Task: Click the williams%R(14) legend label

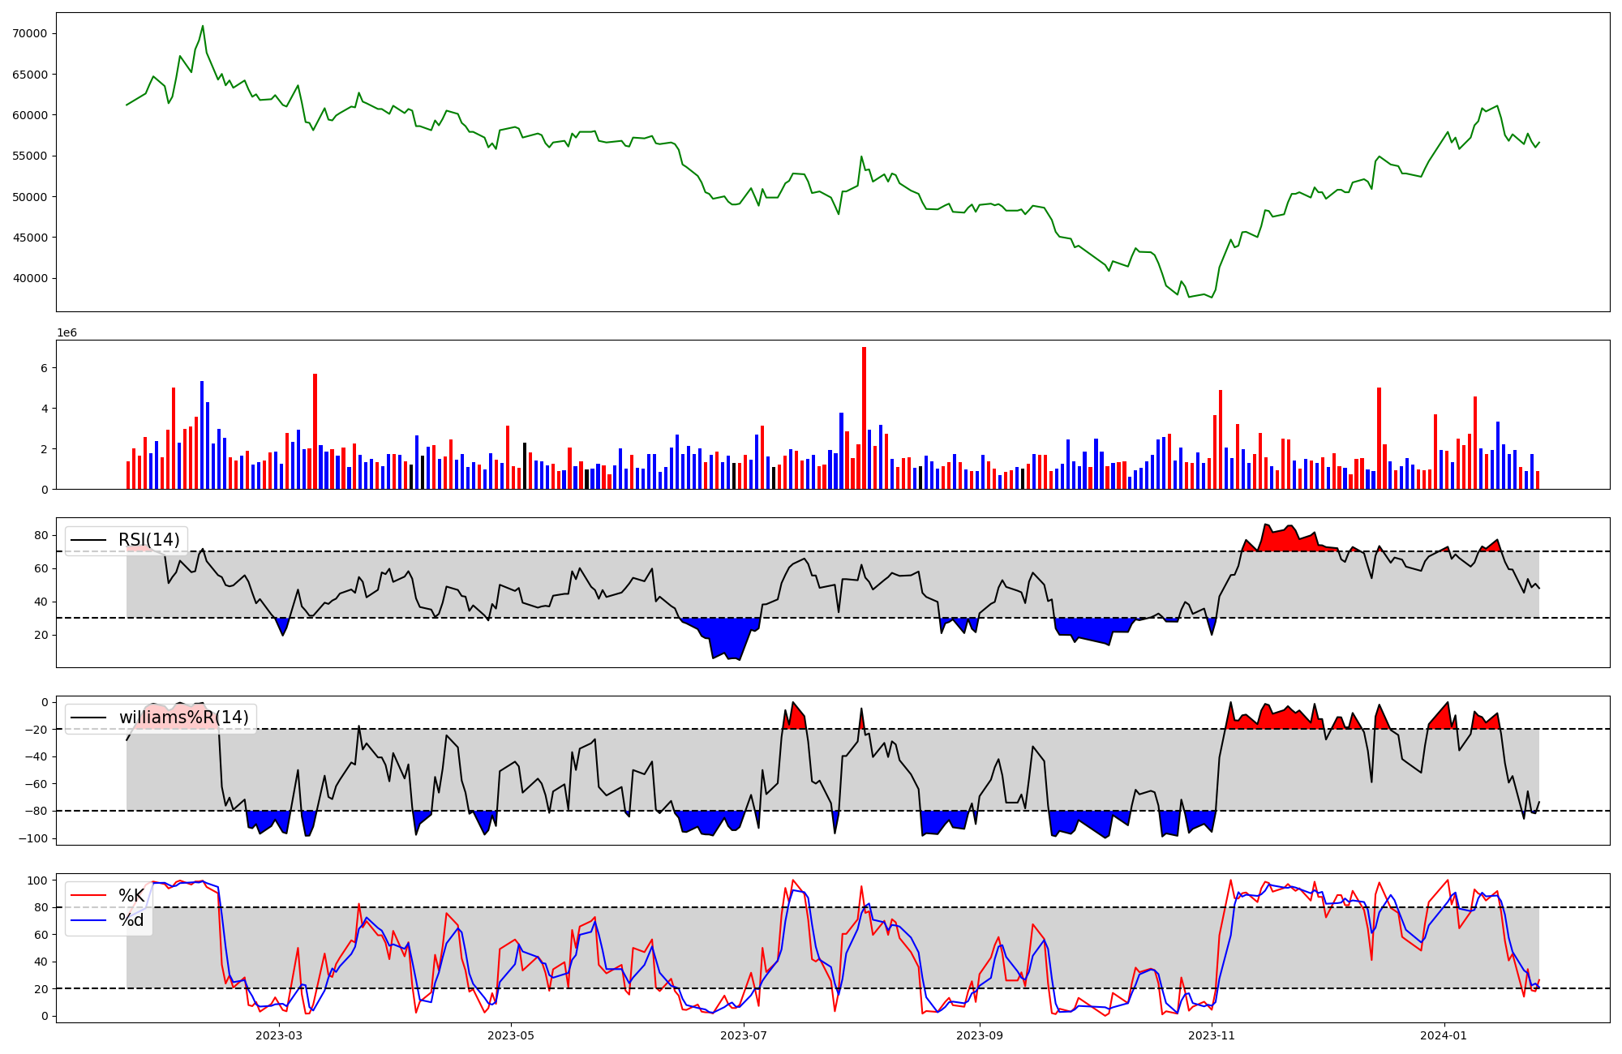Action: pos(183,718)
